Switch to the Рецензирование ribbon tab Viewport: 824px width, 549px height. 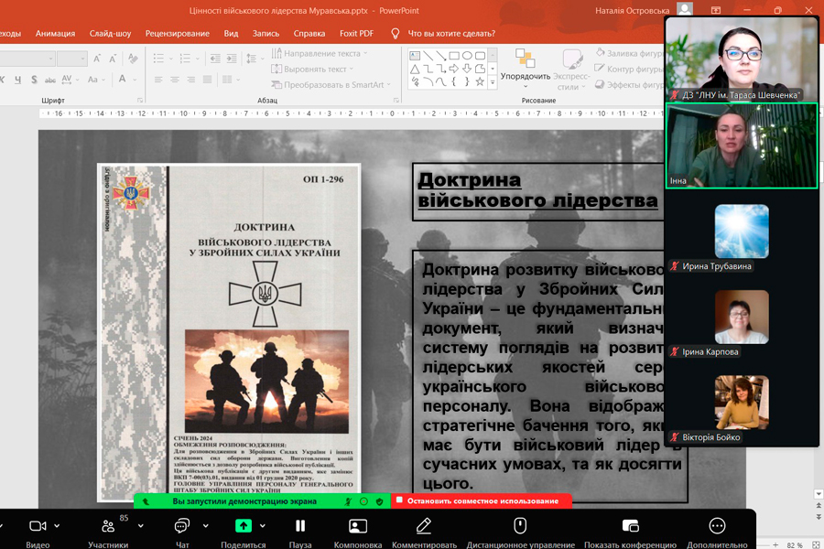click(x=177, y=33)
